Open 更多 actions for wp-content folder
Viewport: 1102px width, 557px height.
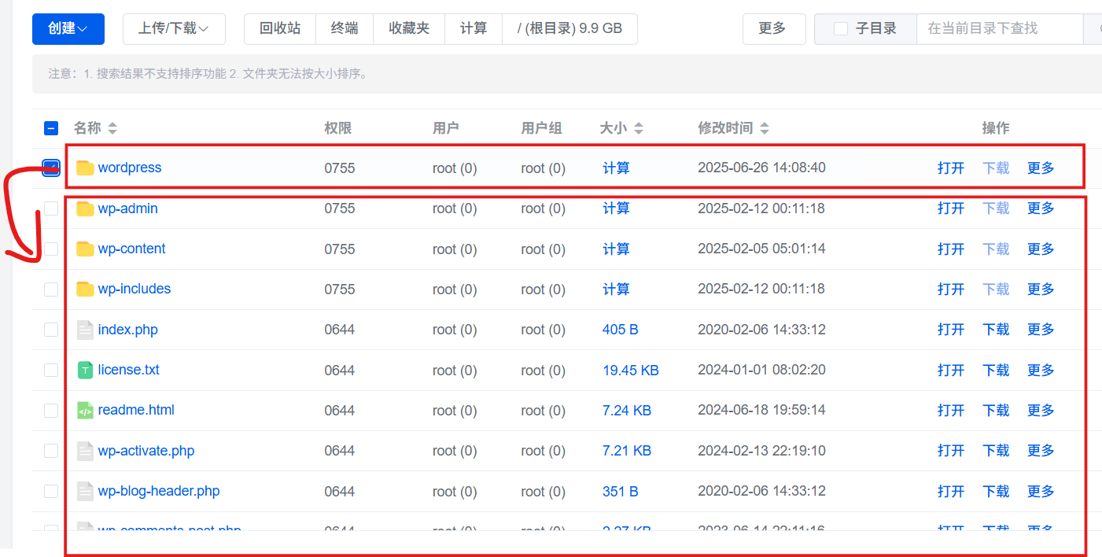1041,249
